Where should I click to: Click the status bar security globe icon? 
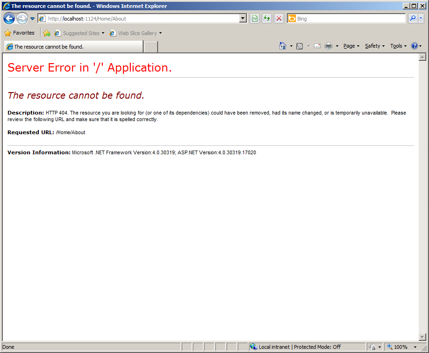point(253,347)
